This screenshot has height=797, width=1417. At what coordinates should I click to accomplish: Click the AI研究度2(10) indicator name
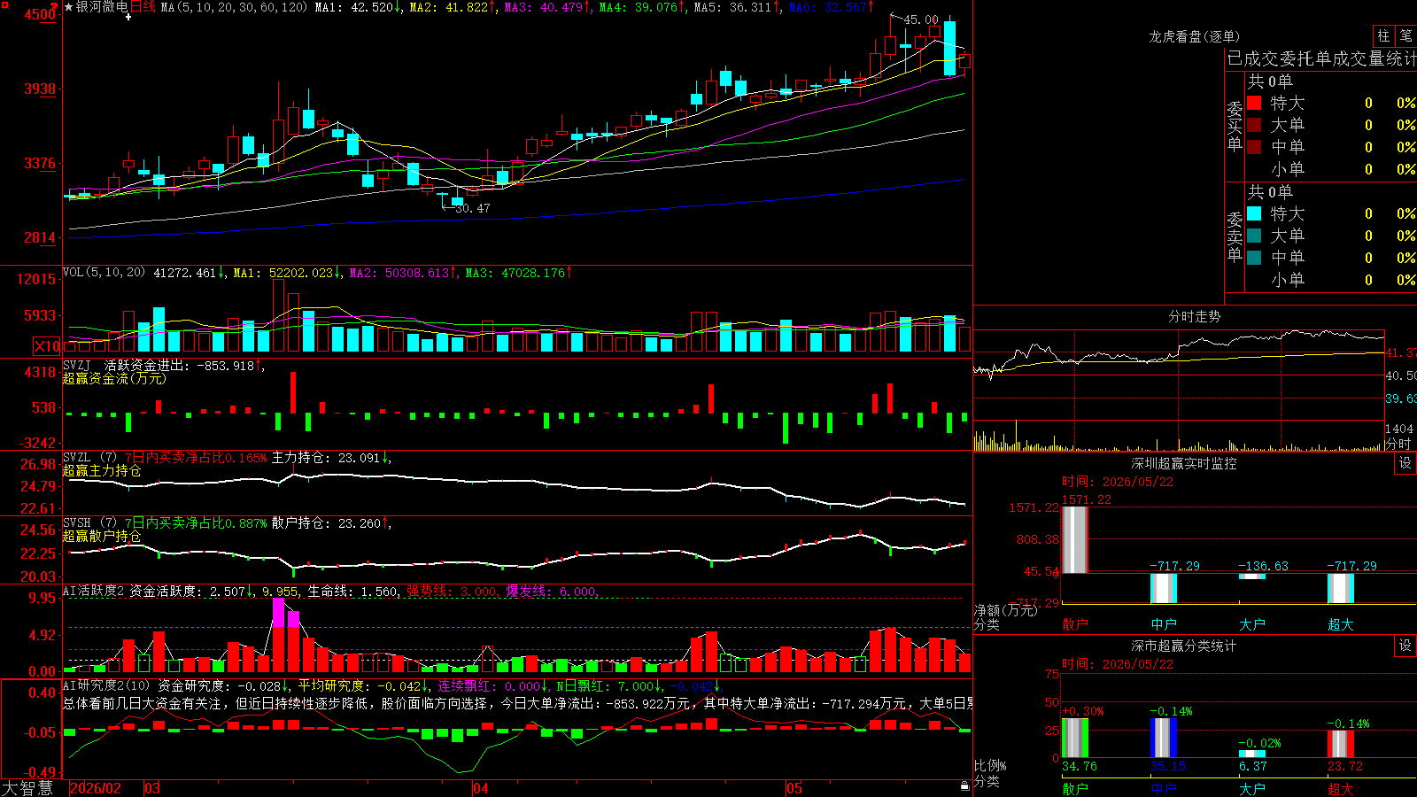click(106, 685)
